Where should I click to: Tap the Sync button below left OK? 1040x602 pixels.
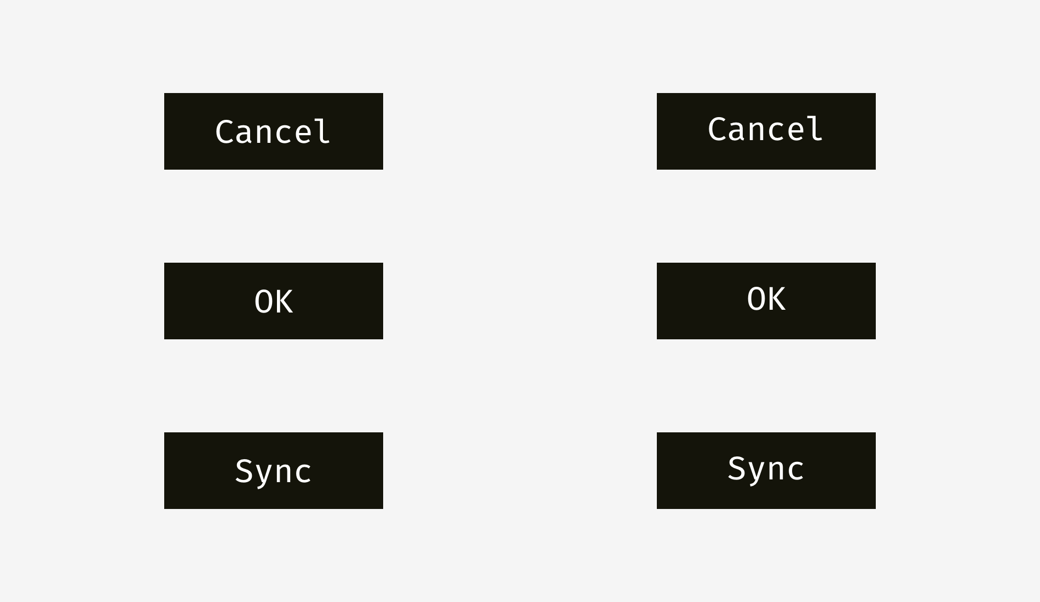click(274, 471)
